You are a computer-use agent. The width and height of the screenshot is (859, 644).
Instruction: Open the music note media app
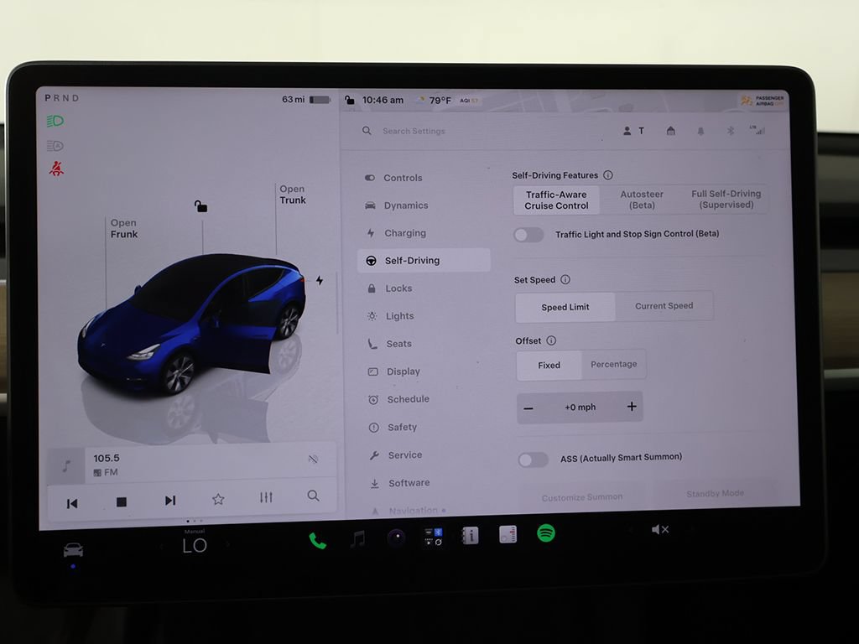[x=357, y=539]
